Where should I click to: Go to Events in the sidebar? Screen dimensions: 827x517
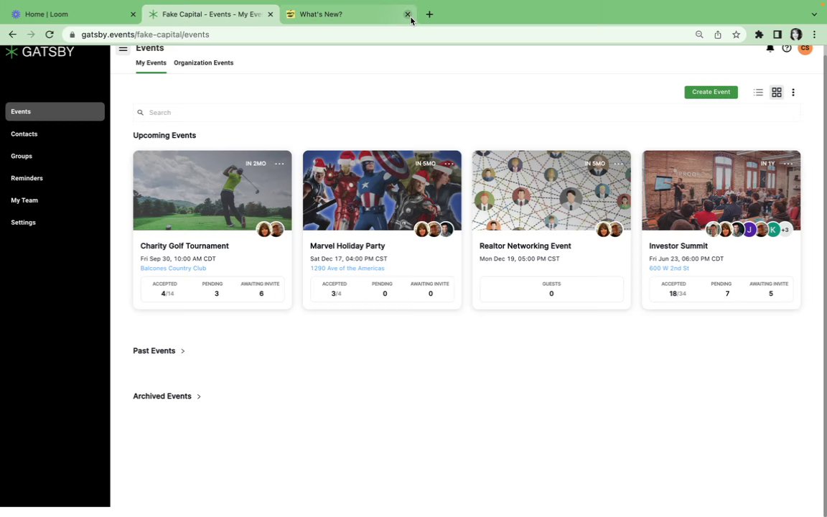[55, 111]
